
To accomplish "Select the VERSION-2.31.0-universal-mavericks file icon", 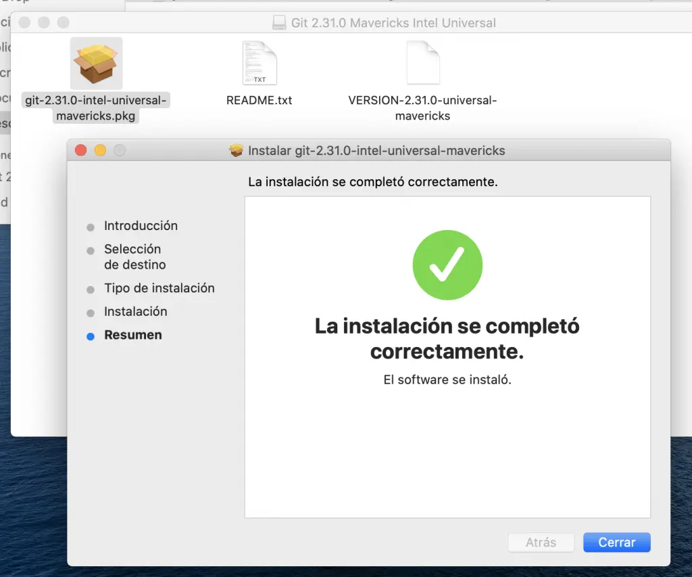I will point(423,63).
